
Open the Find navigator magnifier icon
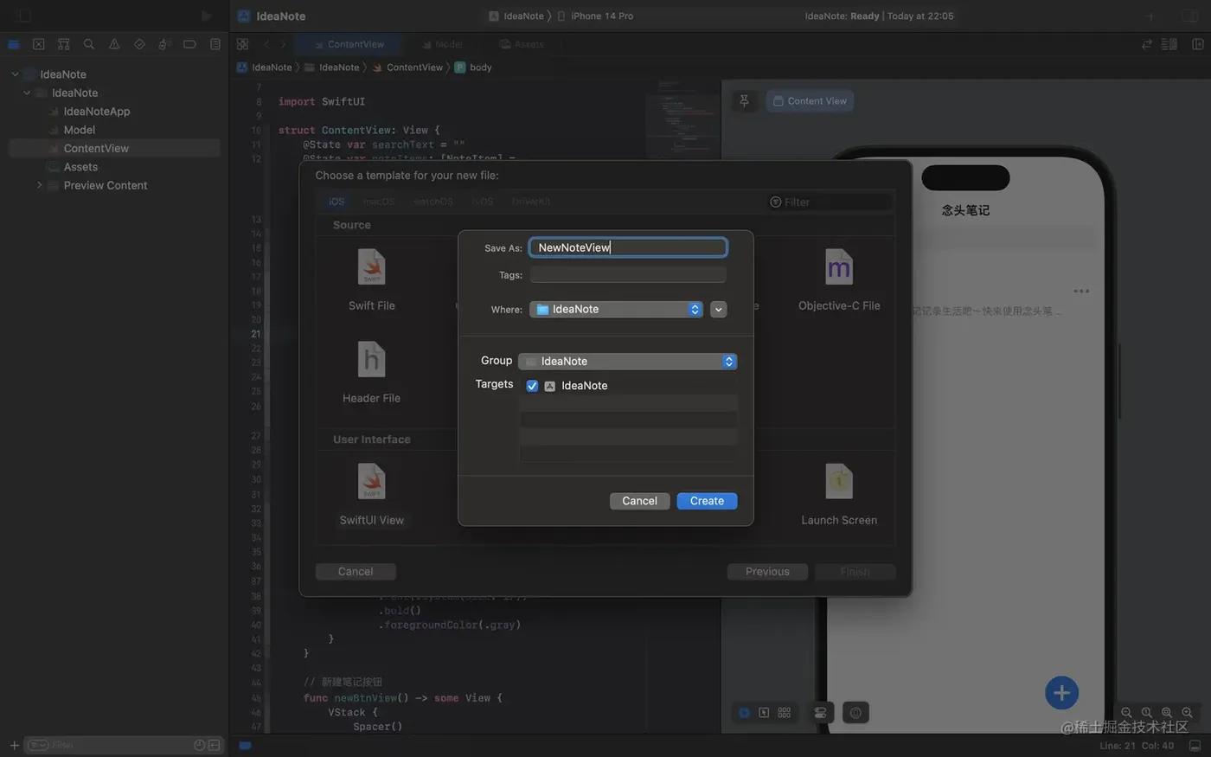click(x=89, y=44)
